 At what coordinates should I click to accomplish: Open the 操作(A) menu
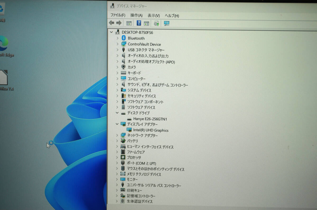pos(136,15)
